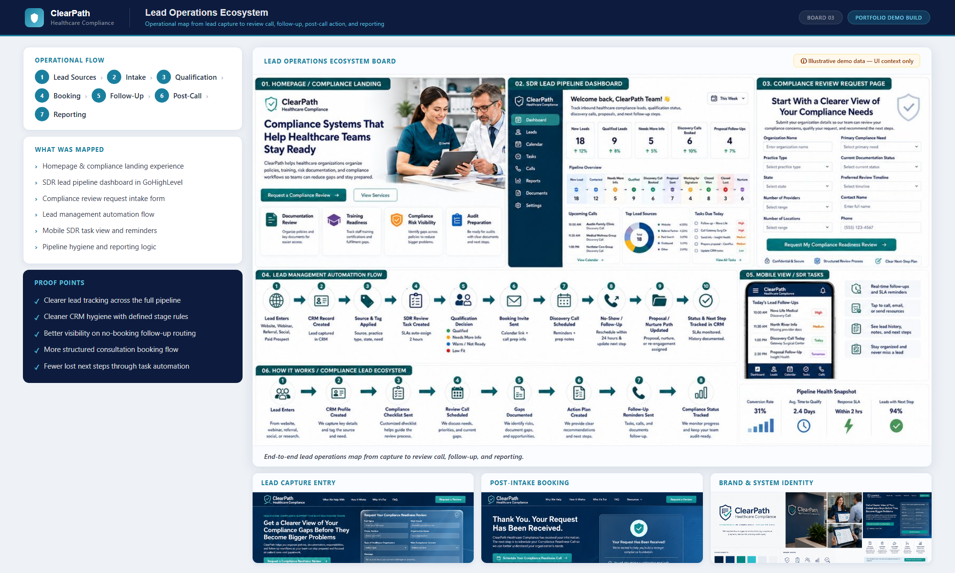Click the Documentation Review document icon
Screen dimensions: 955x573
tap(271, 220)
